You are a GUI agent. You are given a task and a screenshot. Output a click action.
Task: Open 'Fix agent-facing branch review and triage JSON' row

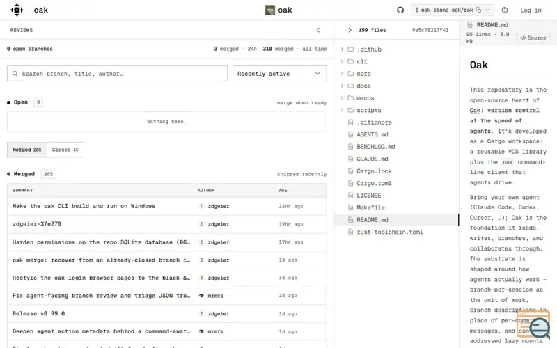click(166, 296)
